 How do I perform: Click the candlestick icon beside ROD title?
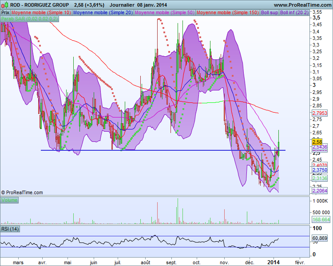coord(5,5)
